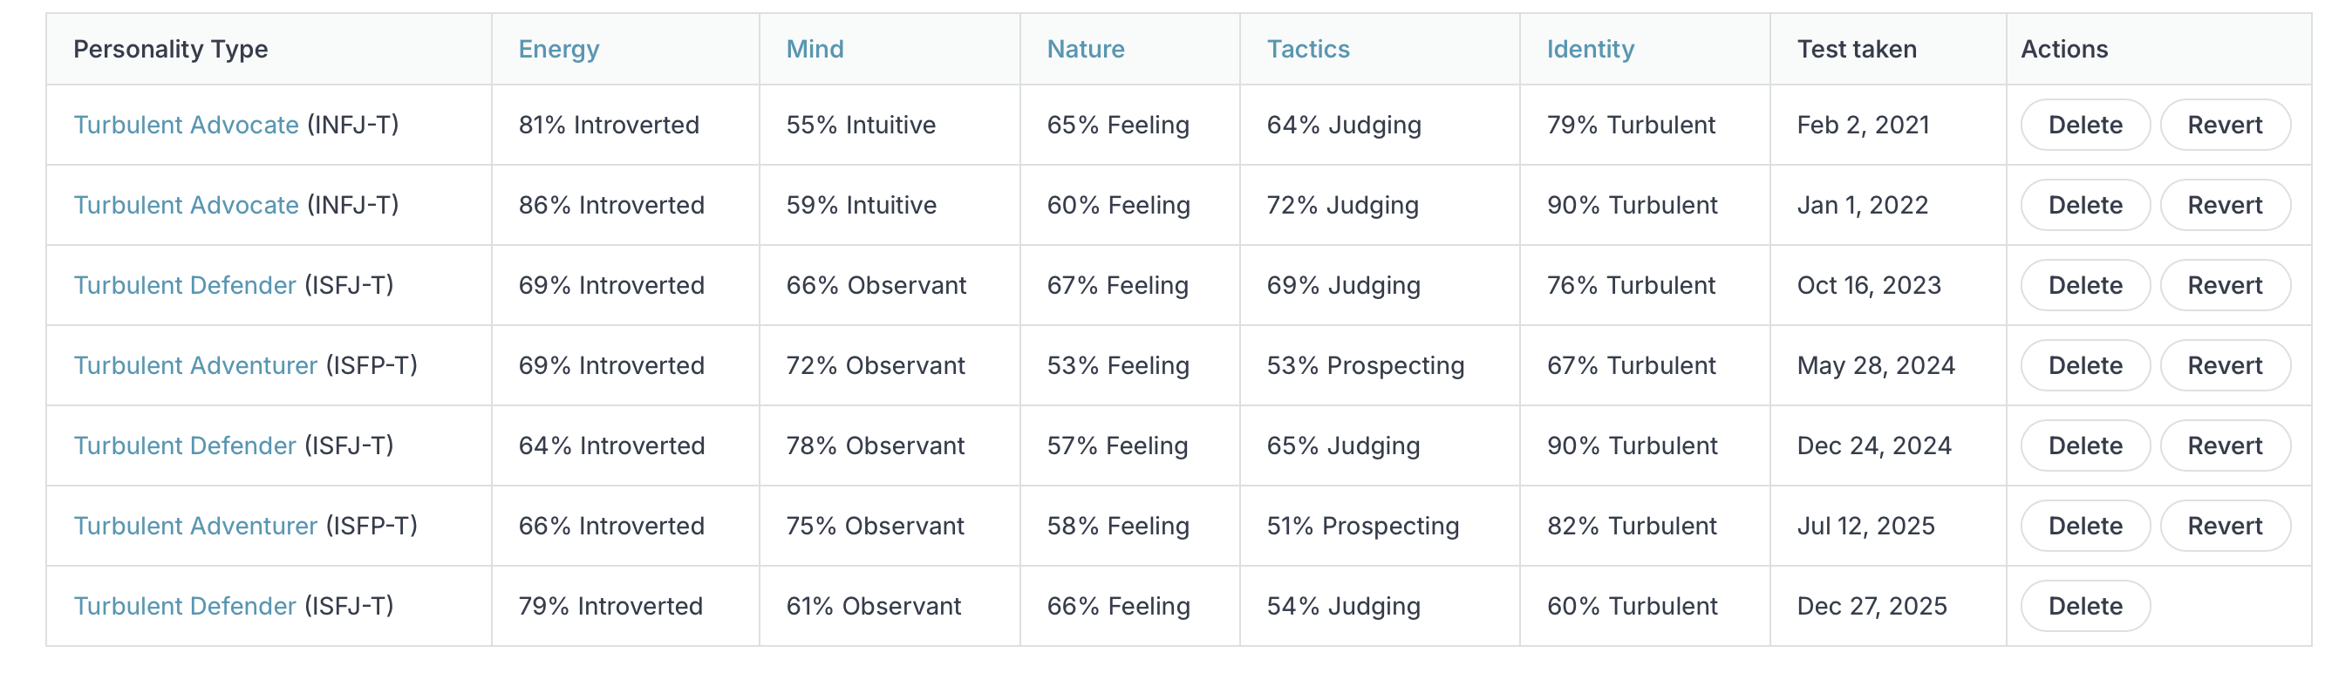Revert to the Feb 2, 2021 result
The height and width of the screenshot is (673, 2325).
(2224, 125)
